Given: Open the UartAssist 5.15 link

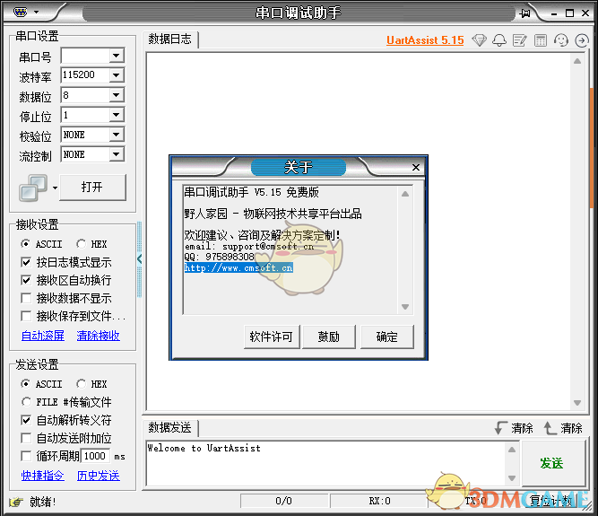Looking at the screenshot, I should point(425,40).
